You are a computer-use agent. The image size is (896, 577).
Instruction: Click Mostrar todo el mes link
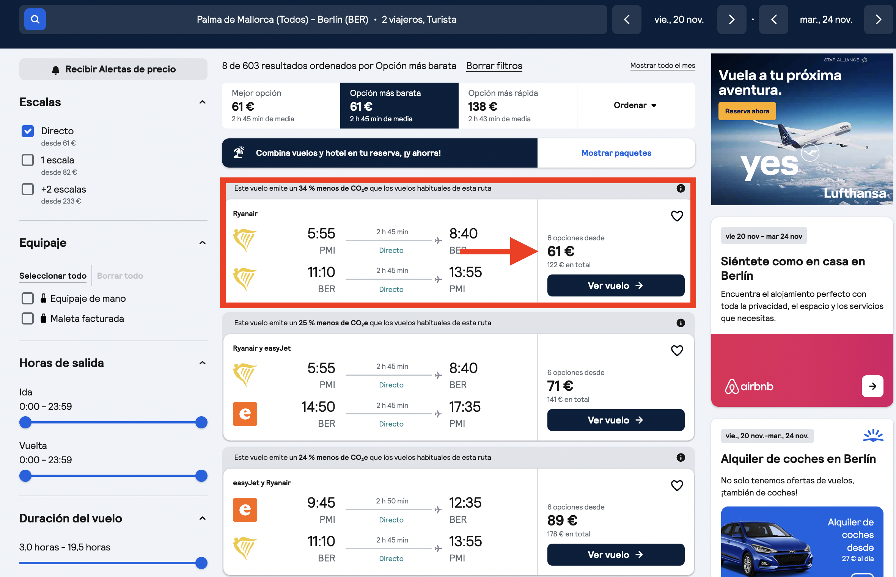(x=663, y=66)
